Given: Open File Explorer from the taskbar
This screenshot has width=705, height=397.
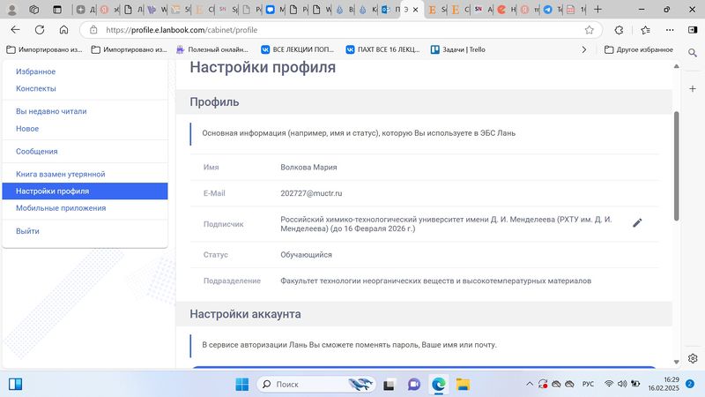Looking at the screenshot, I should pos(462,385).
